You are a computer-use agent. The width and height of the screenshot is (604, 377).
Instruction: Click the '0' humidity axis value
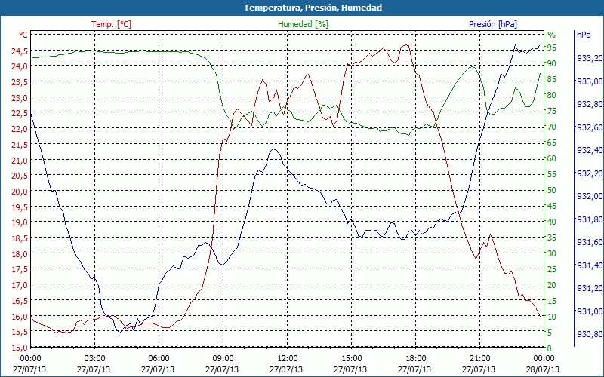click(550, 348)
